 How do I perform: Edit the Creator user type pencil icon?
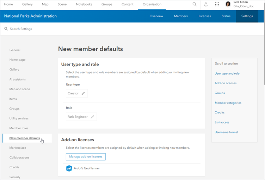pyautogui.click(x=83, y=93)
